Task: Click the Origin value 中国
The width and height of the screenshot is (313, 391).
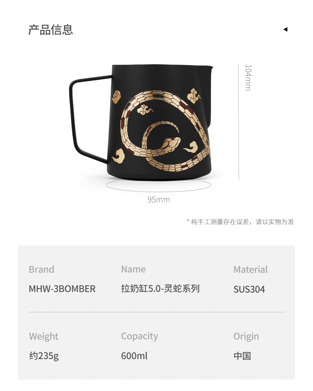Action: [x=242, y=356]
